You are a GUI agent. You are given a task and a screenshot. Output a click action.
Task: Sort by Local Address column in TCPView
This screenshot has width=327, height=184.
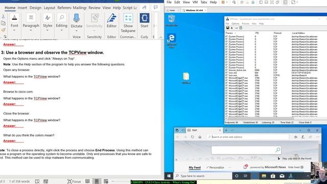coord(298,33)
